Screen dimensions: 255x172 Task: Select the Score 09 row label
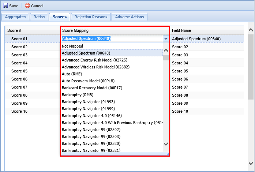[x=19, y=103]
